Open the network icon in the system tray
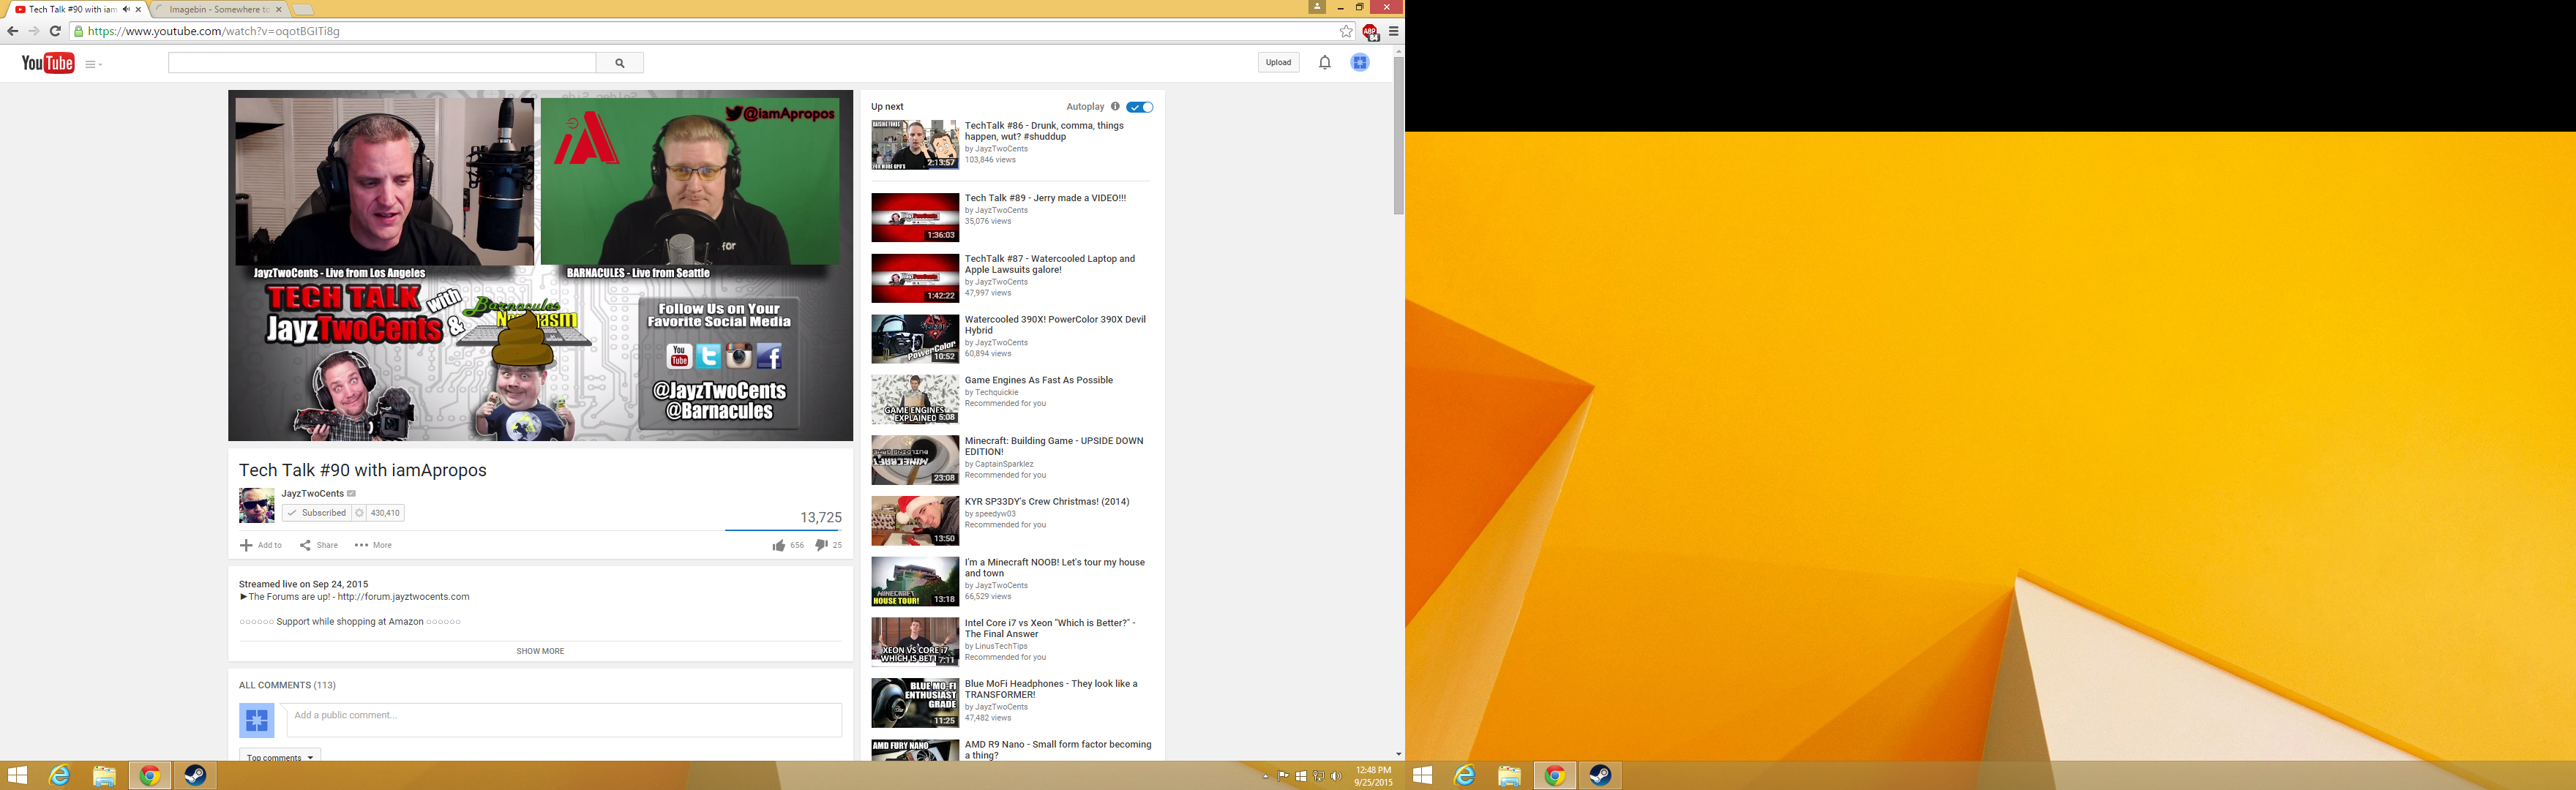Screen dimensions: 2576x790 [1318, 776]
